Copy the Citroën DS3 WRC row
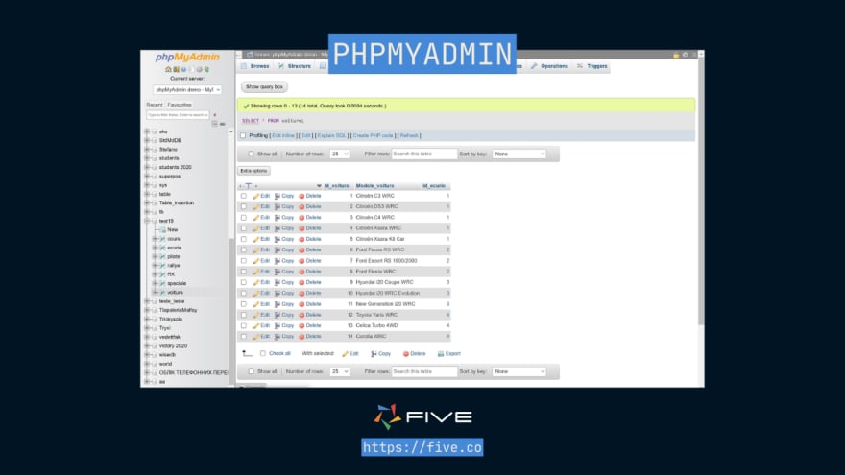 (x=284, y=207)
